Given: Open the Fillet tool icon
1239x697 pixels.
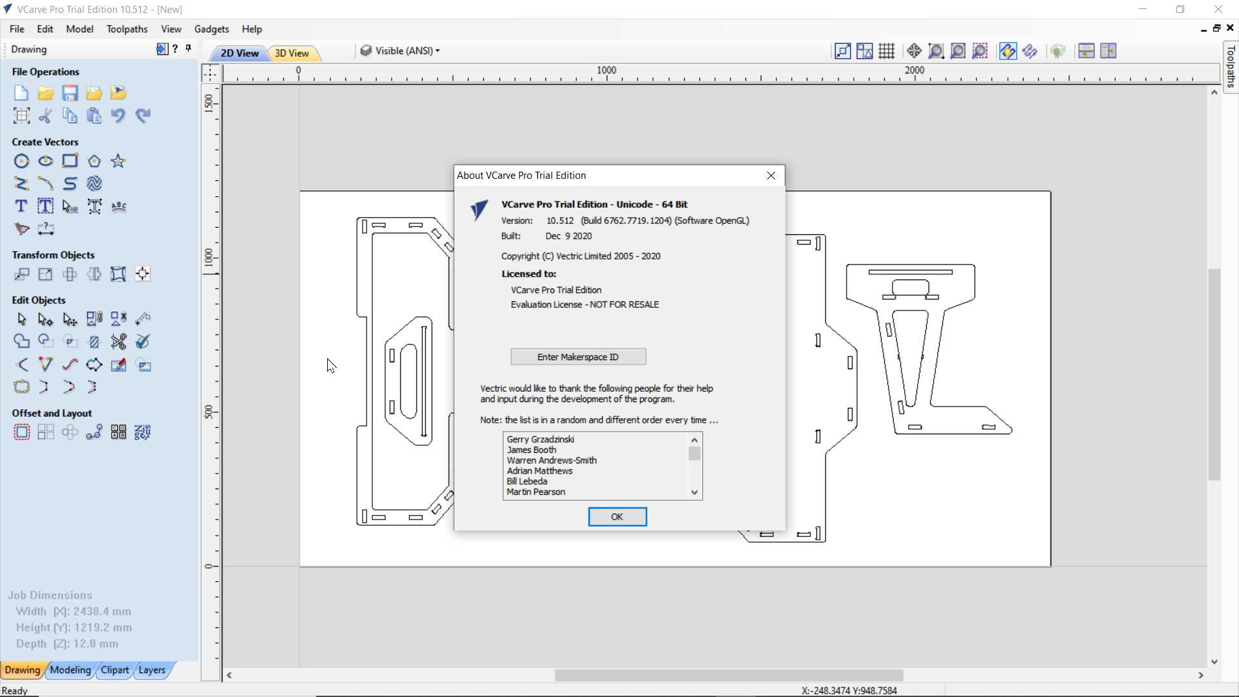Looking at the screenshot, I should pos(21,365).
